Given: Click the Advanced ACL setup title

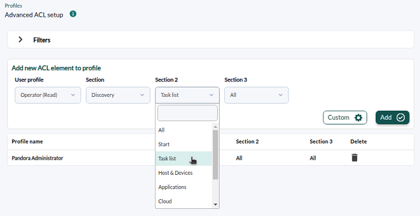Looking at the screenshot, I should pos(34,15).
